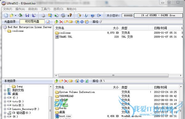Expand the toto(D:) drive node
Screen dimensions: 185x119
[5, 101]
